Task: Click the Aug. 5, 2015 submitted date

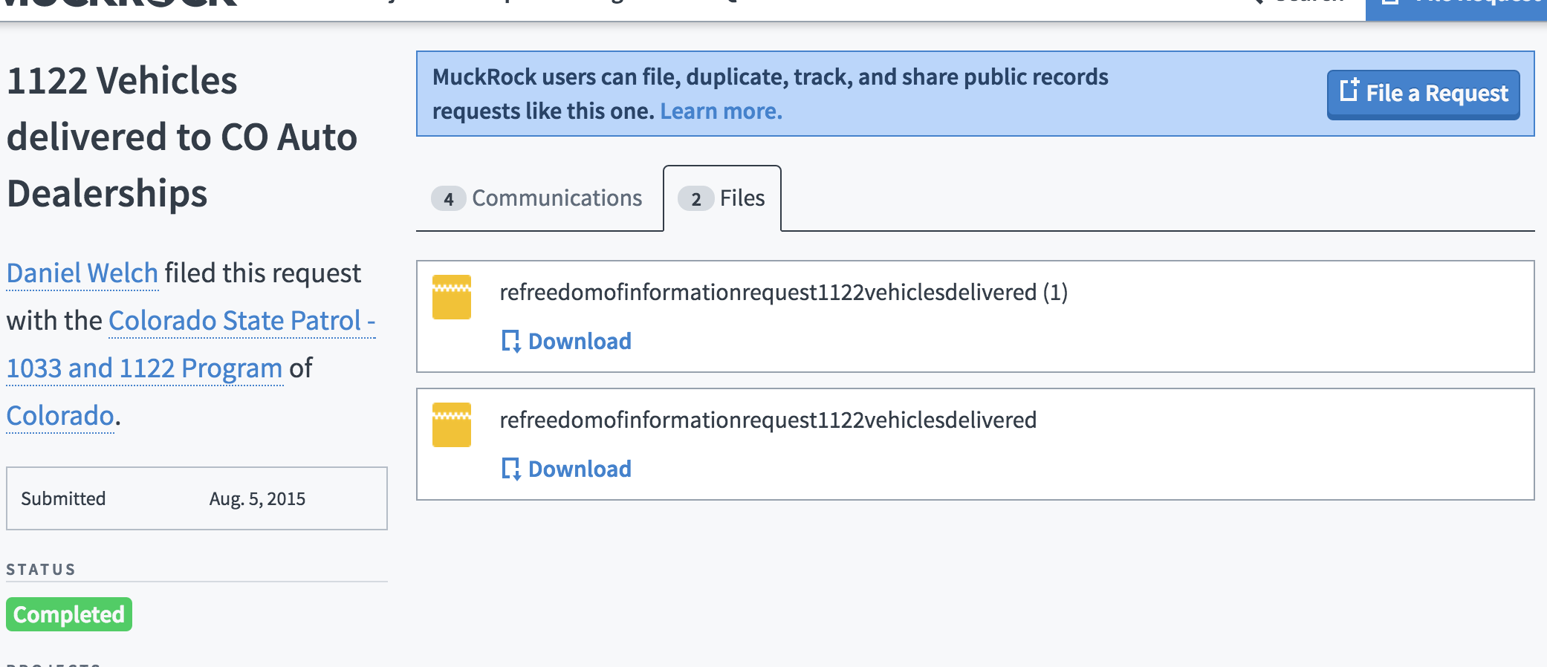Action: click(x=257, y=499)
